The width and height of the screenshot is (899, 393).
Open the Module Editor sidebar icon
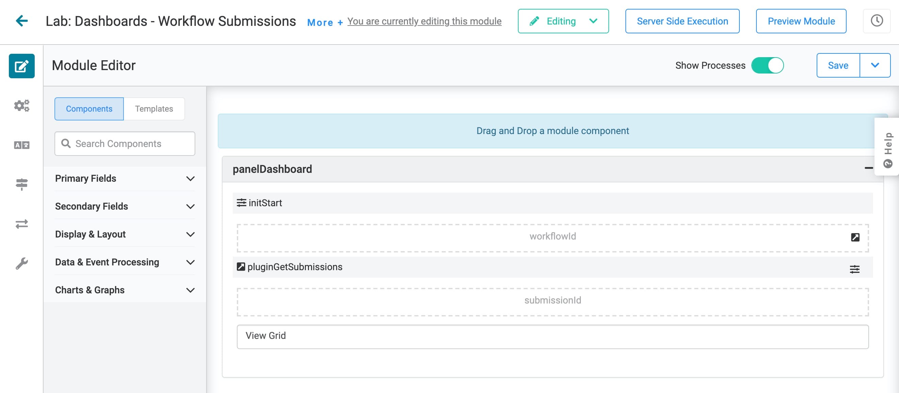(x=22, y=66)
